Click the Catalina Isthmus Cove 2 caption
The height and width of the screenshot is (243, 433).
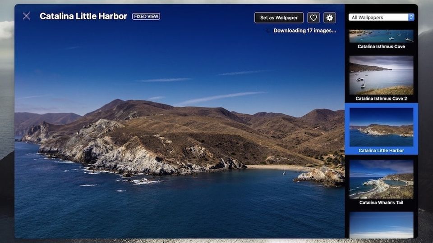point(381,99)
